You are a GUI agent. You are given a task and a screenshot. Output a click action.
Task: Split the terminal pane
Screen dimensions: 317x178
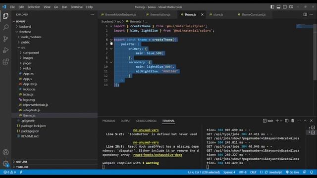(286, 121)
